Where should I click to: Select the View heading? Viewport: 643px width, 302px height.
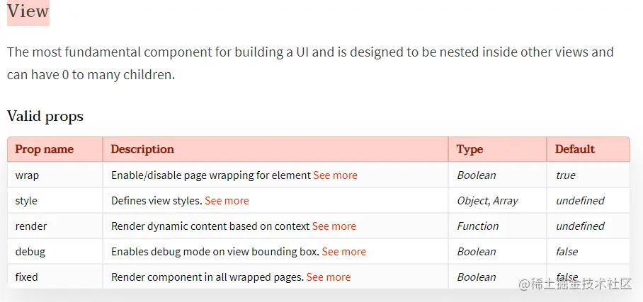[28, 11]
